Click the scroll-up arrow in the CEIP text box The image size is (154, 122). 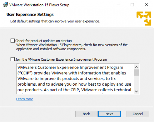136,67
